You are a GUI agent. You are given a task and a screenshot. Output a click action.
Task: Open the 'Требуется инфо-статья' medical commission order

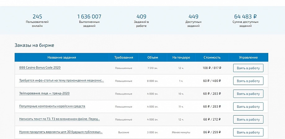coord(61,80)
